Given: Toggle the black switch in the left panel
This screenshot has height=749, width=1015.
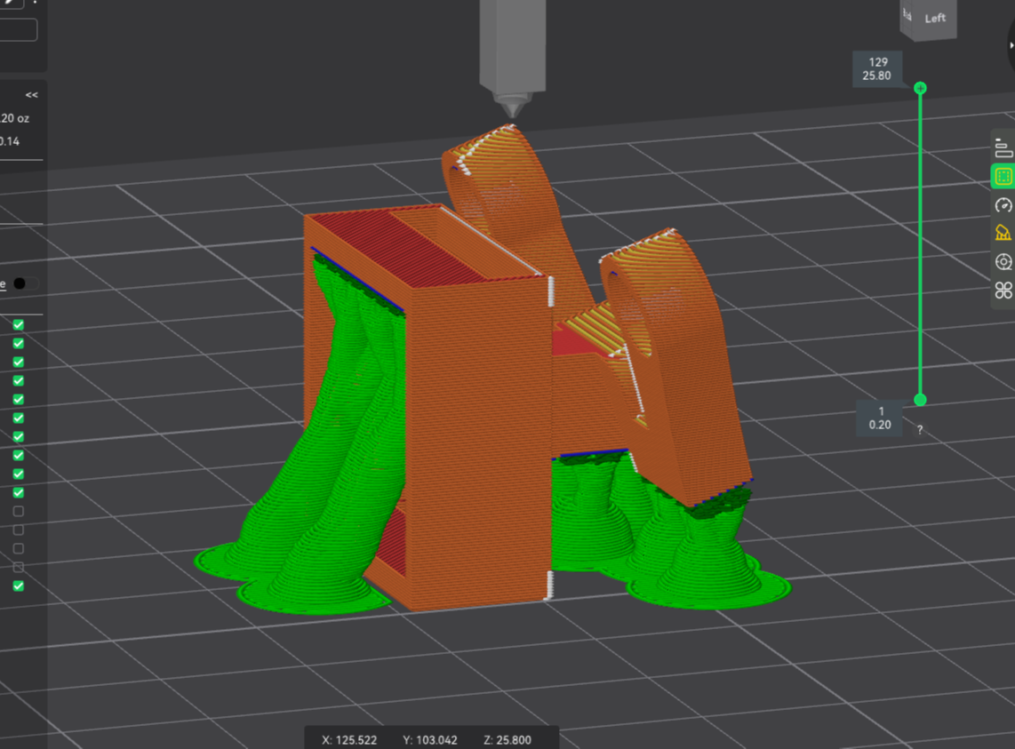Looking at the screenshot, I should point(25,283).
